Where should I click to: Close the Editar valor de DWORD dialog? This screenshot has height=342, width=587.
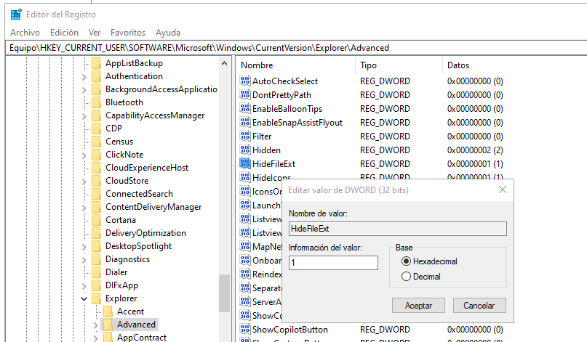pos(502,190)
